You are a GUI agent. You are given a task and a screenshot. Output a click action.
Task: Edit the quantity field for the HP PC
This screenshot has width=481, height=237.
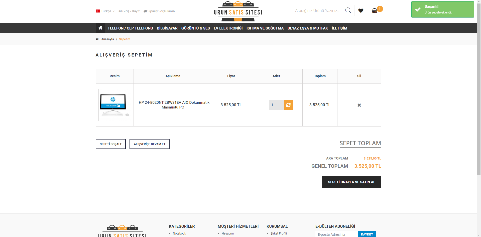pos(276,105)
